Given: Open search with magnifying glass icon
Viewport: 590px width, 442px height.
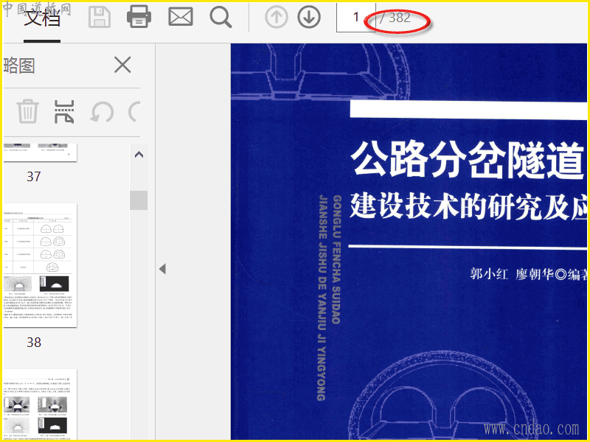Looking at the screenshot, I should click(221, 17).
